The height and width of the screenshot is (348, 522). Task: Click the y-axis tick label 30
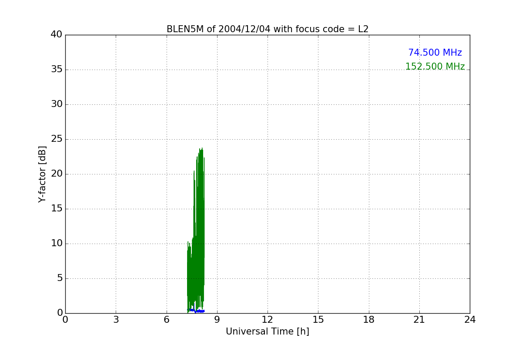(x=57, y=104)
